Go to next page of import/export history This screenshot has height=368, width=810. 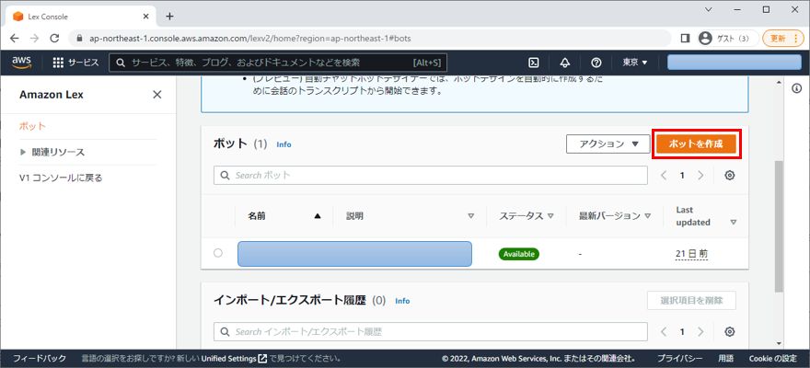(x=700, y=331)
